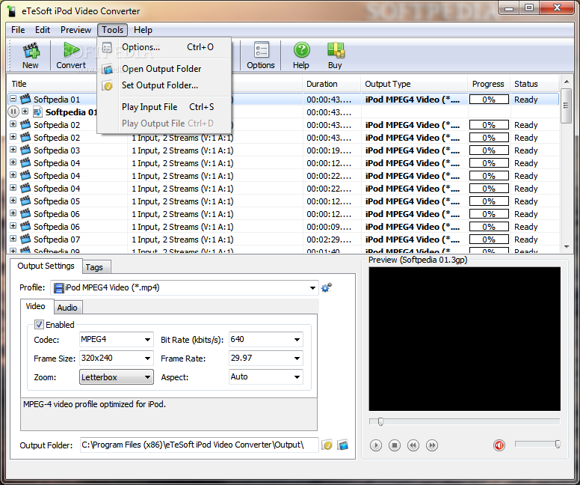This screenshot has height=485, width=580.
Task: Click the pause icon on input row
Action: click(13, 112)
